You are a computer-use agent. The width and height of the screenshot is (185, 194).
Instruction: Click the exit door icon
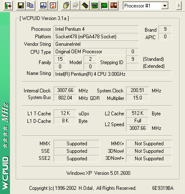(8, 6)
